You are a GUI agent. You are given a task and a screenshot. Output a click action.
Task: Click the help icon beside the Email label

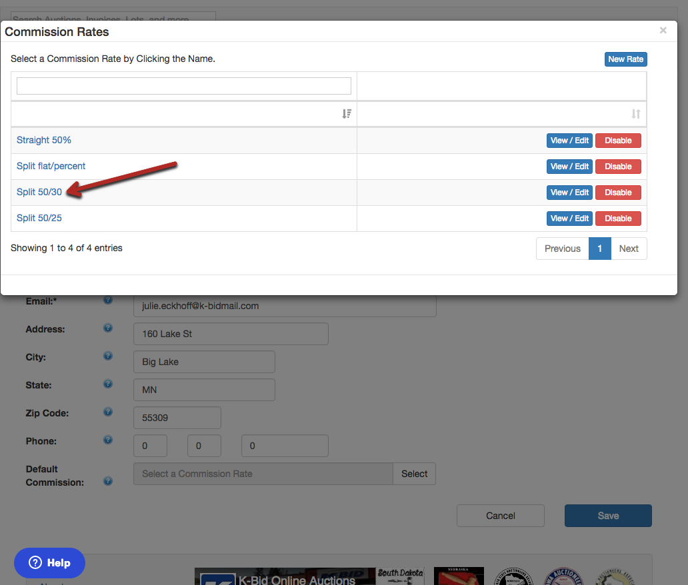pos(108,300)
